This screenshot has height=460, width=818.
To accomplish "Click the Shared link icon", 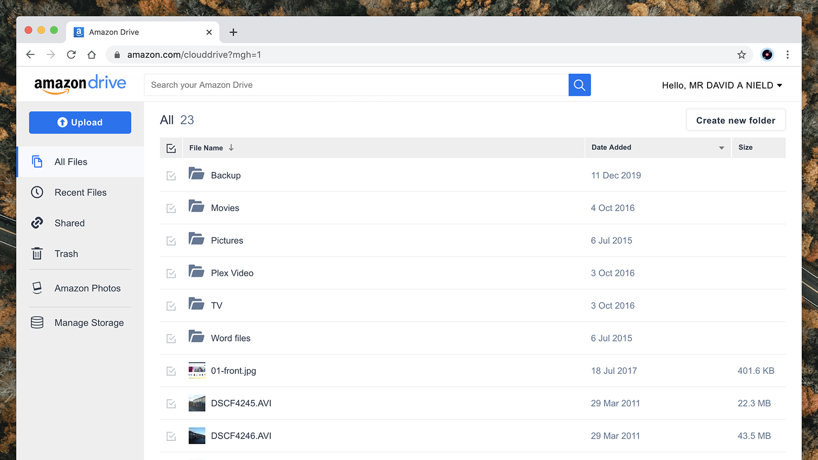I will pyautogui.click(x=37, y=223).
